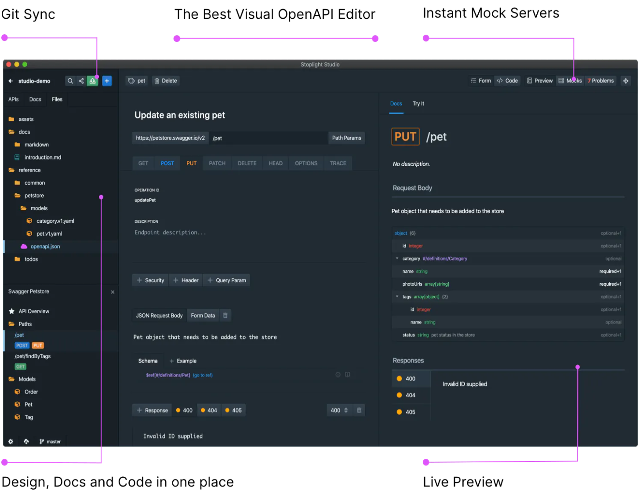Select openapi.json file
Screen dimensions: 640x494
[61, 247]
